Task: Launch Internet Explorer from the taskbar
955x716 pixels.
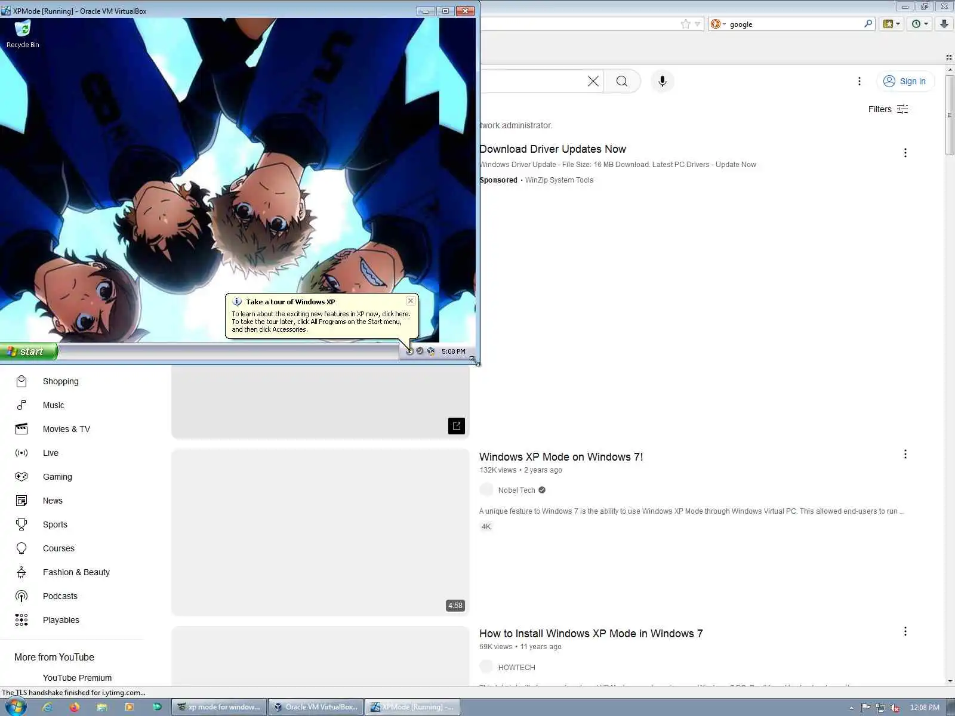Action: coord(47,707)
